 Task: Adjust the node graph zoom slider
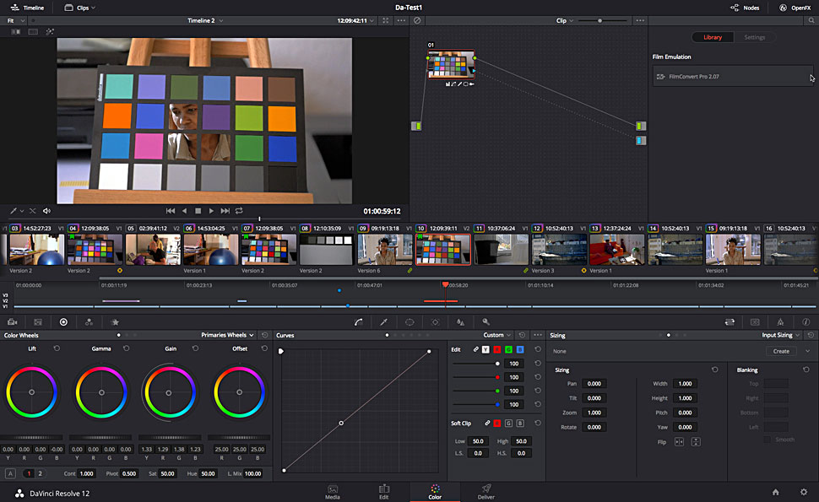pos(600,20)
